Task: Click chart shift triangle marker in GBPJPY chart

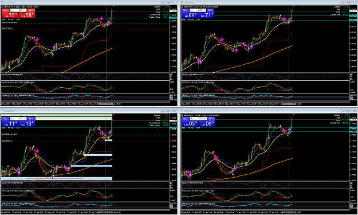Action: pyautogui.click(x=294, y=6)
